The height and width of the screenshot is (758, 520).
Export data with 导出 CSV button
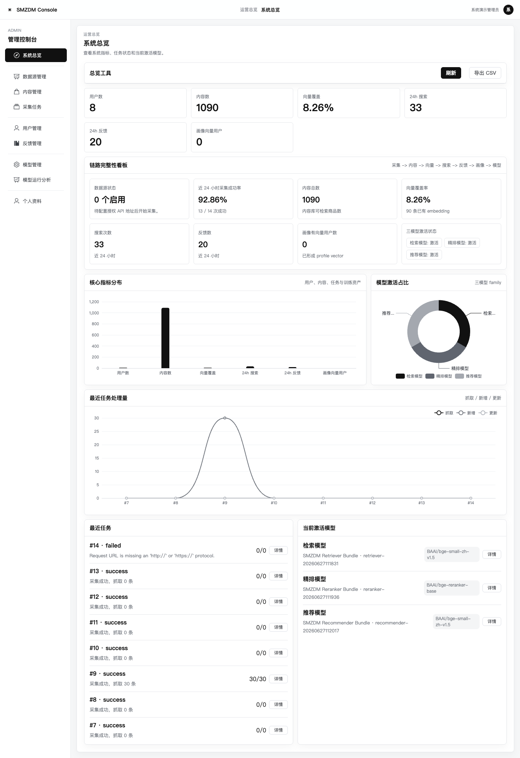click(485, 73)
